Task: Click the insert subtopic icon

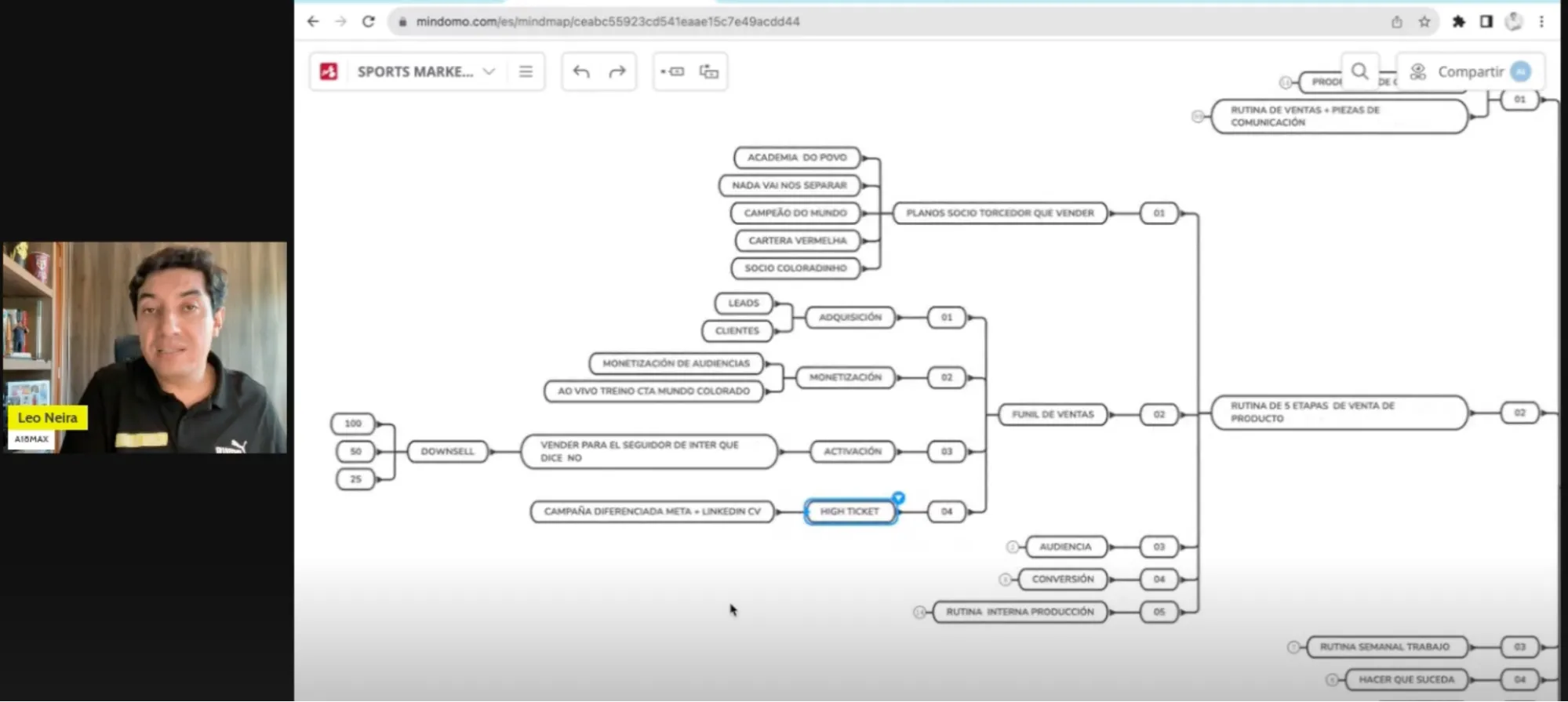Action: [672, 71]
